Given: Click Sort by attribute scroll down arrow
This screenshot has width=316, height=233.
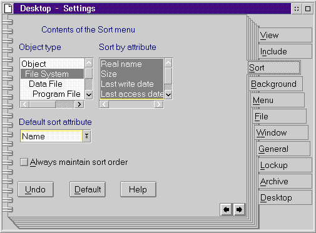Looking at the screenshot, I should (x=168, y=95).
